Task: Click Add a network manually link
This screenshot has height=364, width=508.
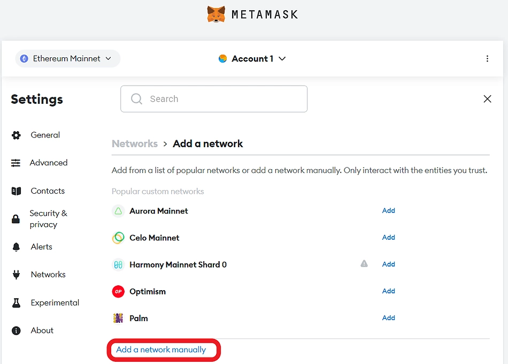Action: click(x=161, y=350)
